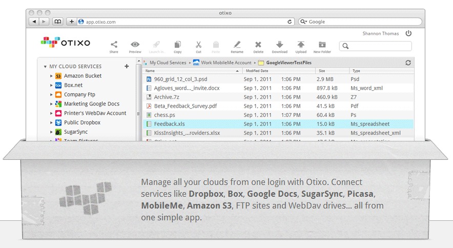
Task: Refresh the file list with circular arrow
Action: (x=408, y=63)
